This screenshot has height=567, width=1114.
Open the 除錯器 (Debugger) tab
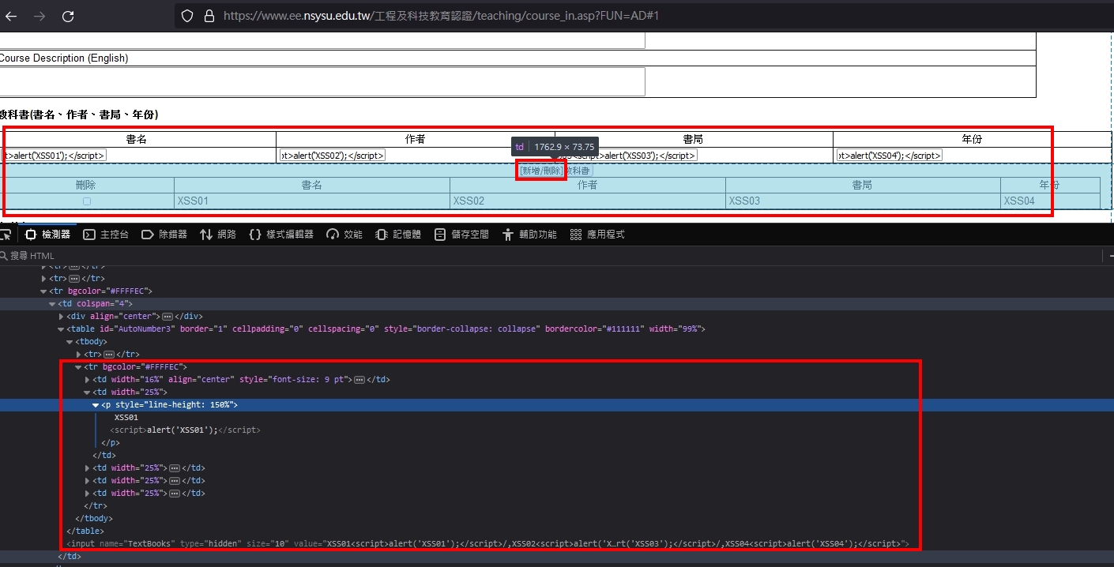click(164, 235)
